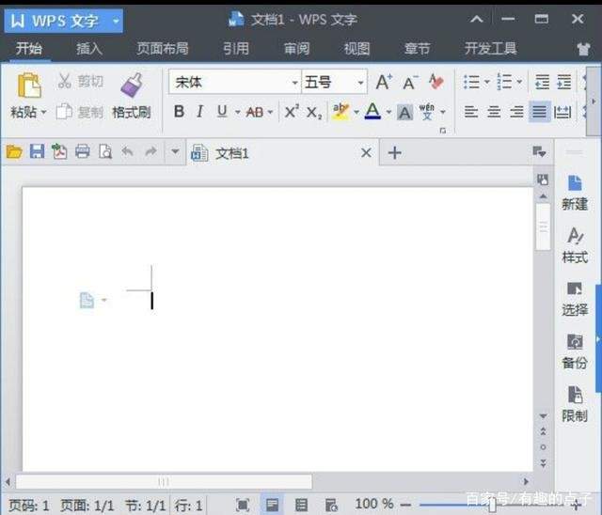Viewport: 602px width, 515px height.
Task: Center align text
Action: [494, 112]
